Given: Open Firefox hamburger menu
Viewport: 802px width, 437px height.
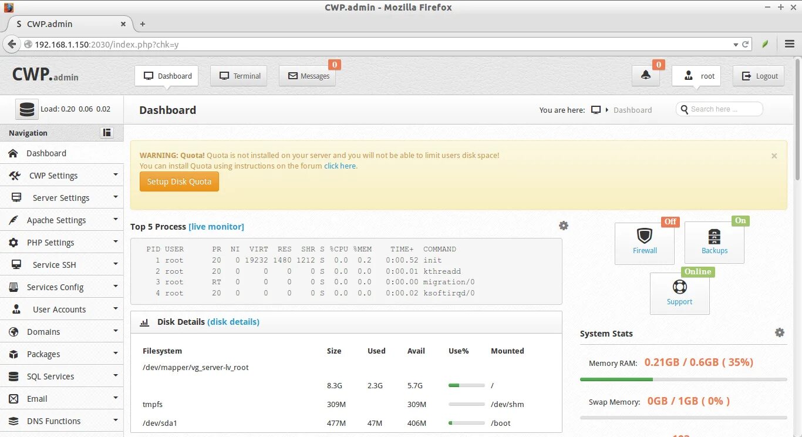Looking at the screenshot, I should click(790, 44).
